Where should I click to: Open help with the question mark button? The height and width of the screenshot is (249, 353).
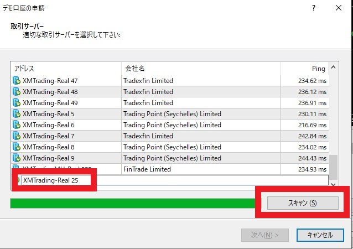point(314,8)
